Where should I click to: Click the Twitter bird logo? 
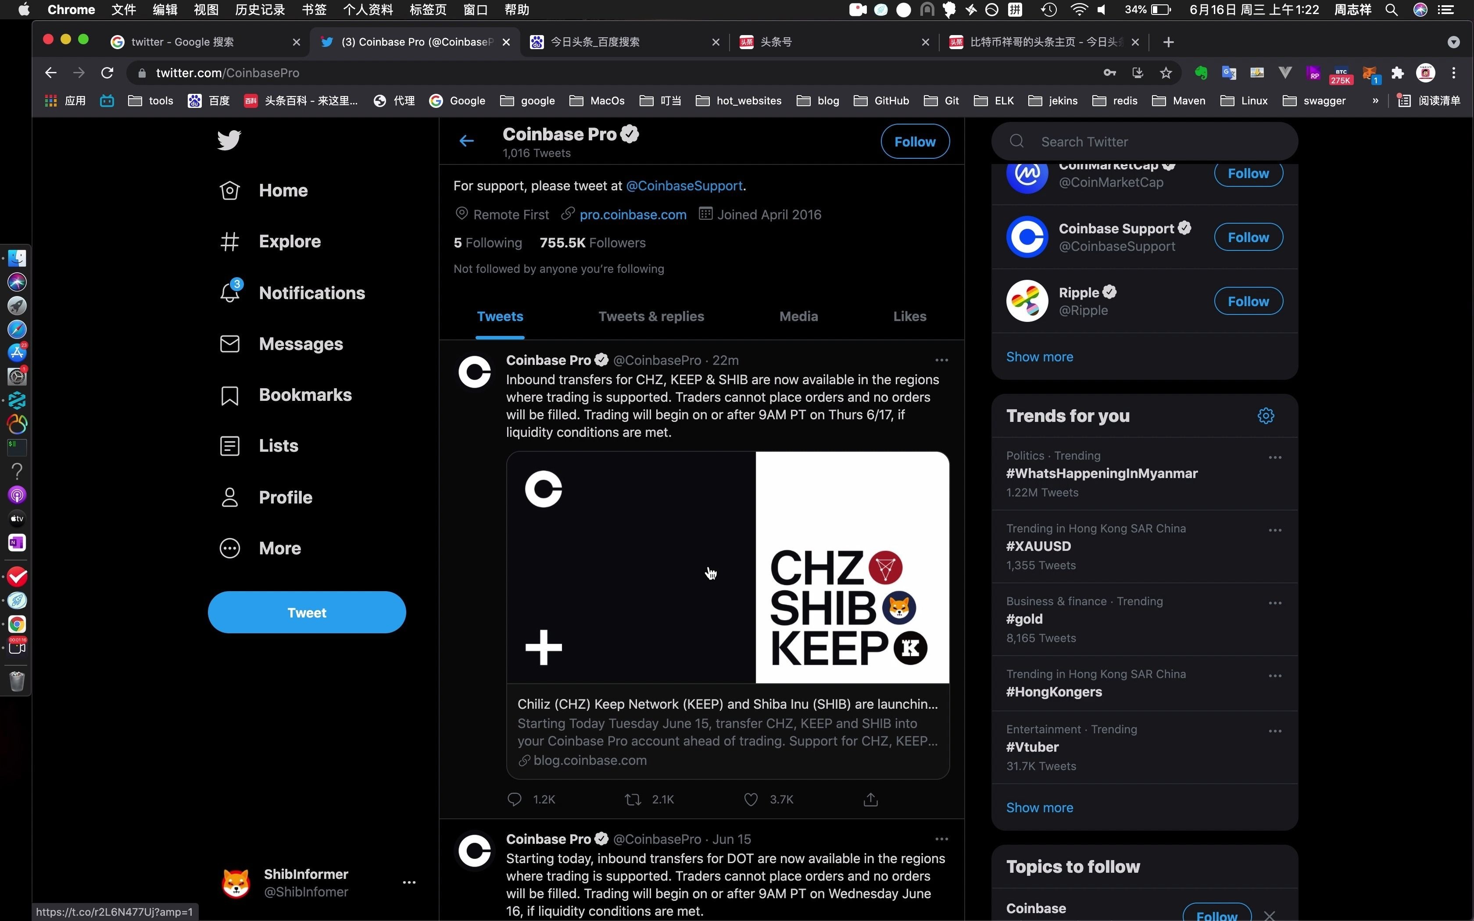[x=229, y=140]
